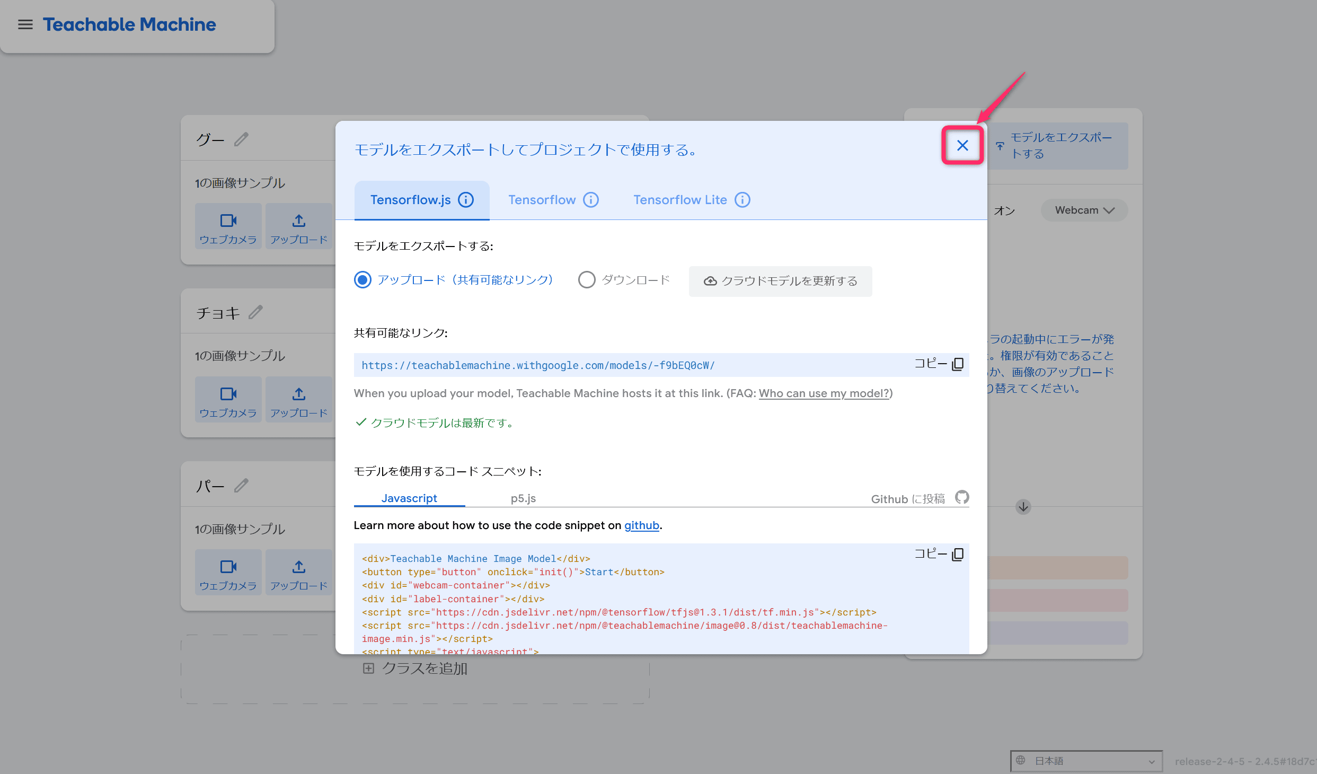Open the 日本語 language selector
The image size is (1317, 774).
[1086, 761]
